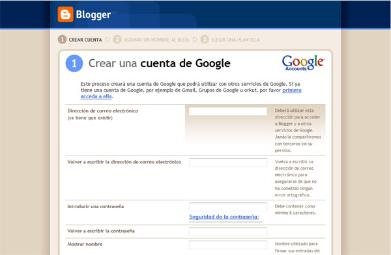Click the Crear Cuenta step label
Screen dimensions: 391x255
(85, 40)
